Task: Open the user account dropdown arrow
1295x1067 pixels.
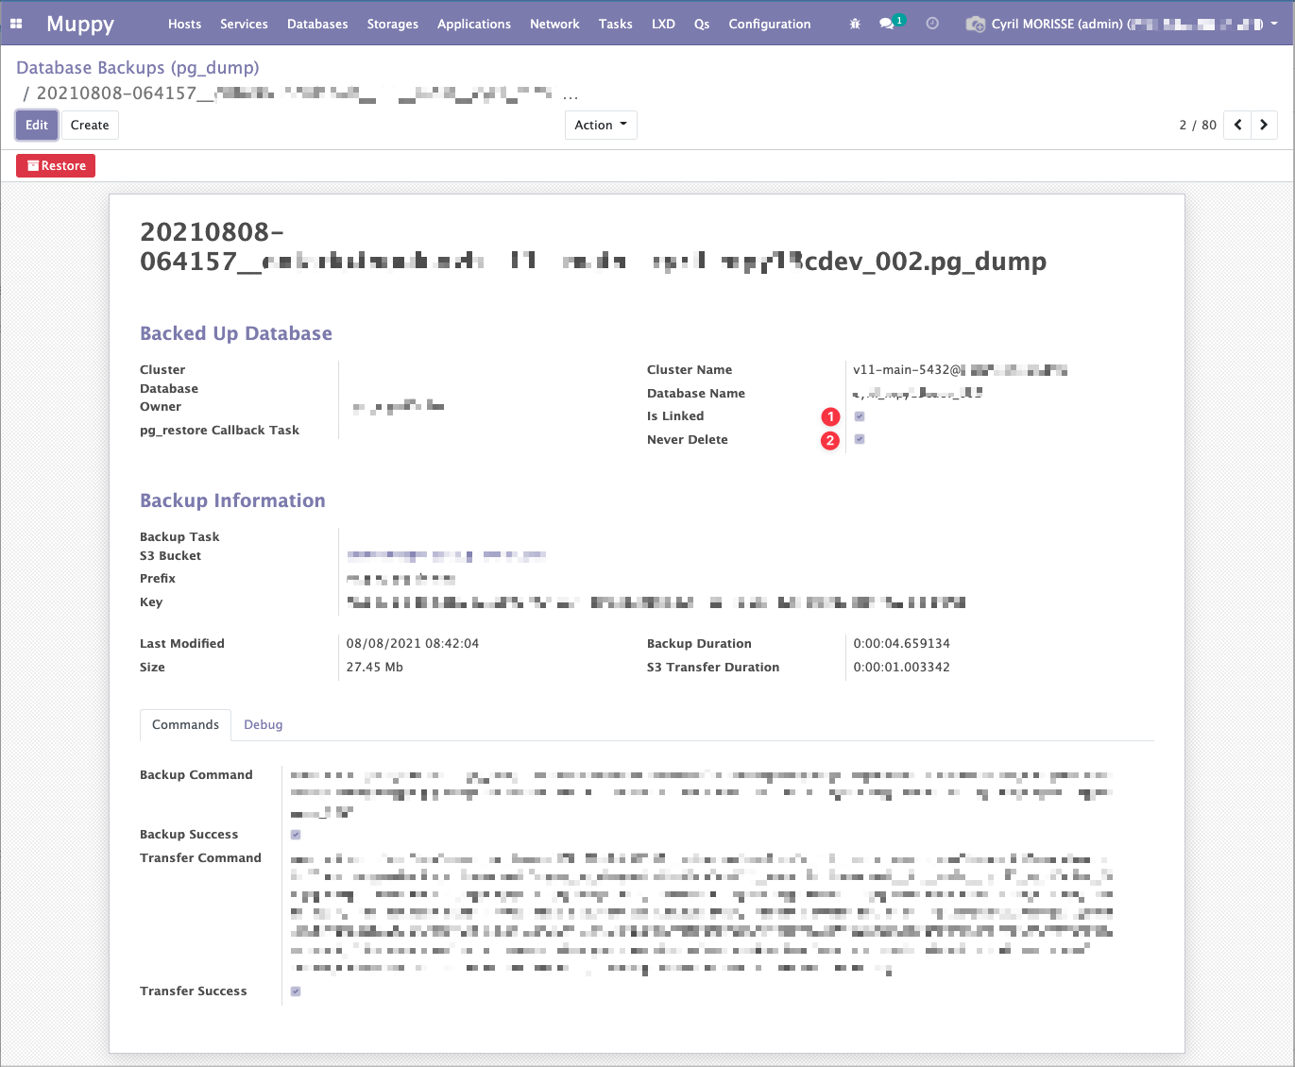Action: click(1273, 24)
